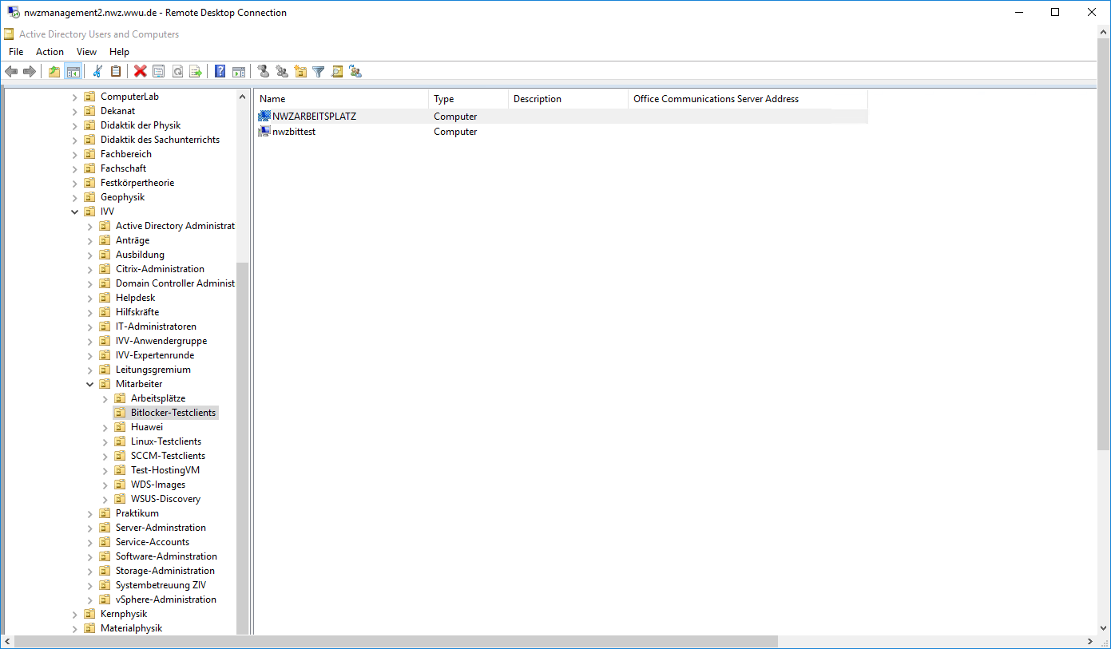Click the red Delete toolbar icon
Viewport: 1111px width, 649px height.
point(141,72)
